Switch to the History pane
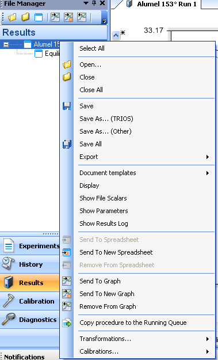 tap(30, 264)
